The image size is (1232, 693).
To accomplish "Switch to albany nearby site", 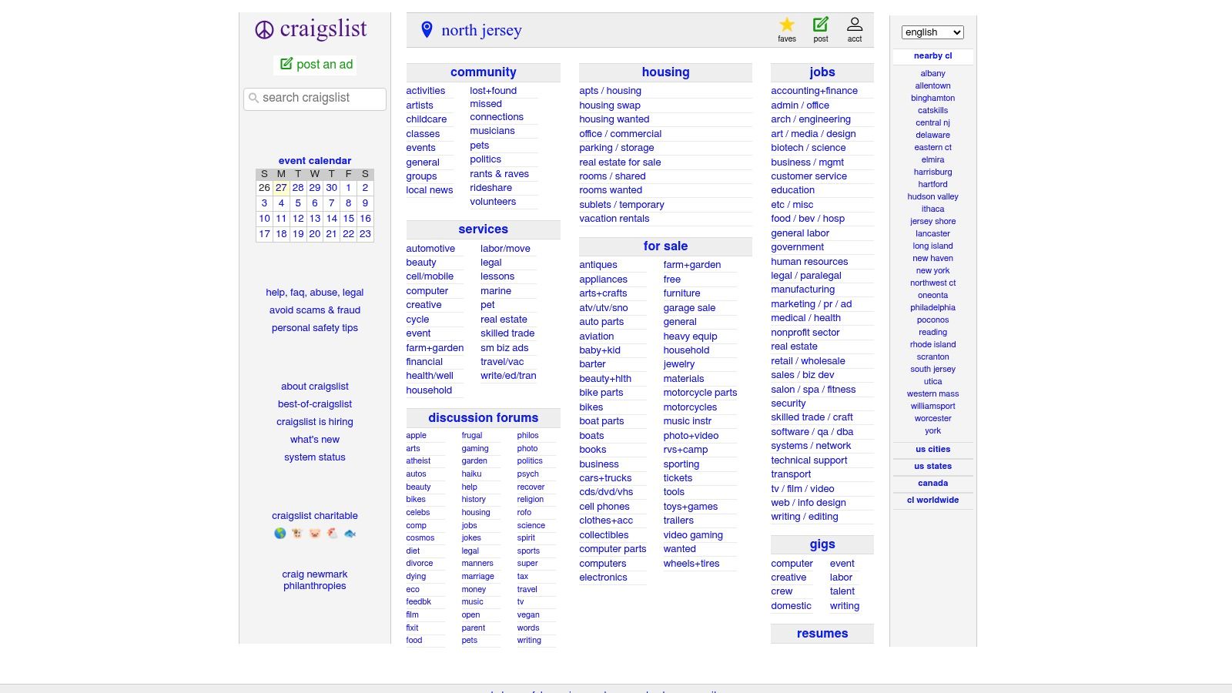I will [932, 73].
